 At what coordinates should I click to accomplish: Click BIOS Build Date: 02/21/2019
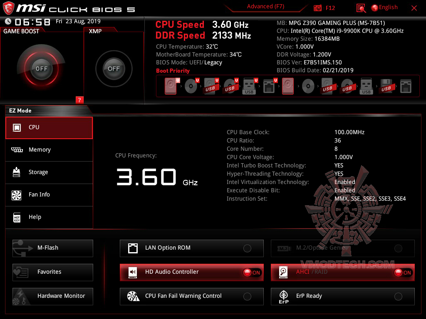[315, 70]
